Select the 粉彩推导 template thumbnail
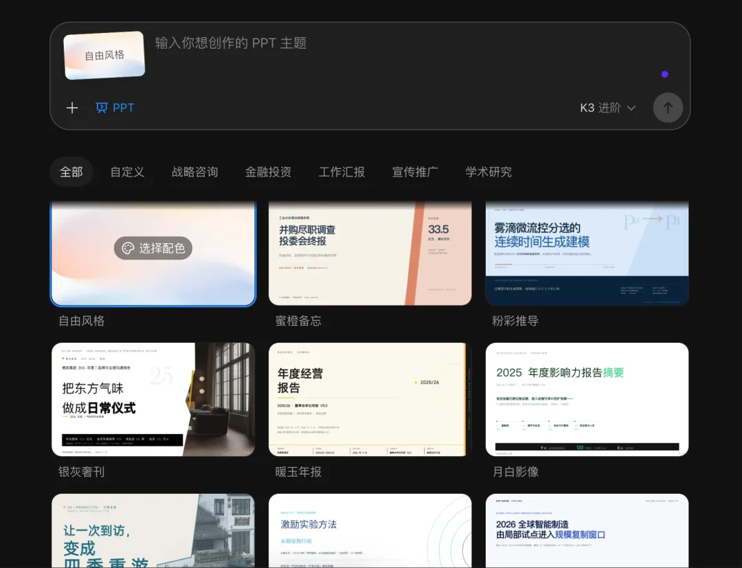742x568 pixels. pos(587,253)
